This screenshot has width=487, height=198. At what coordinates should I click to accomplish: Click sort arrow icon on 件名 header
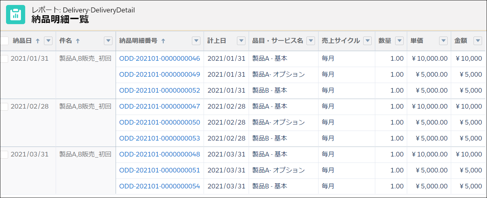pyautogui.click(x=78, y=41)
